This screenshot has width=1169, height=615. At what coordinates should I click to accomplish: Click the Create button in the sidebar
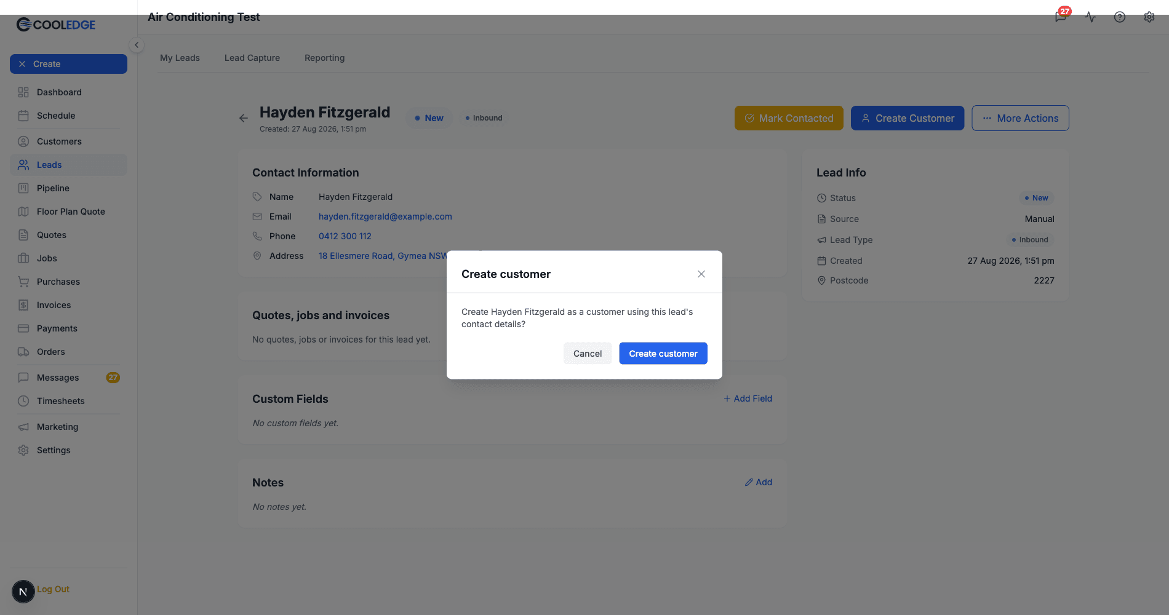(x=68, y=64)
